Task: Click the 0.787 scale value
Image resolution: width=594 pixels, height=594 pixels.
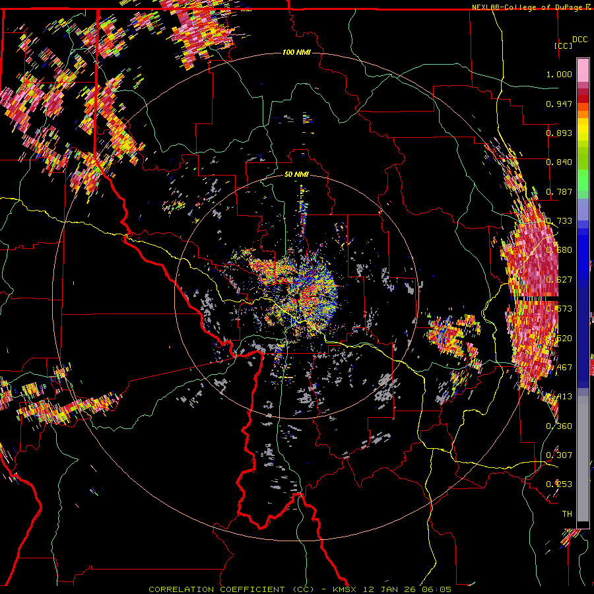Action: tap(559, 191)
